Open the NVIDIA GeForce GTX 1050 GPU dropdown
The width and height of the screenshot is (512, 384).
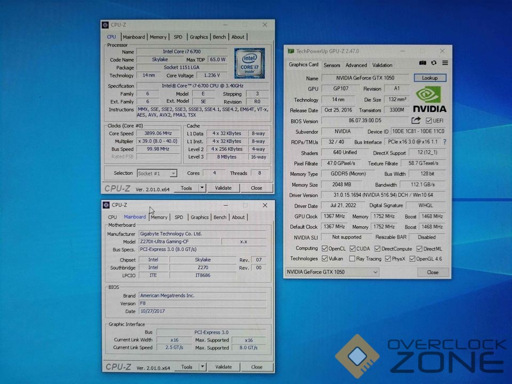(x=332, y=272)
